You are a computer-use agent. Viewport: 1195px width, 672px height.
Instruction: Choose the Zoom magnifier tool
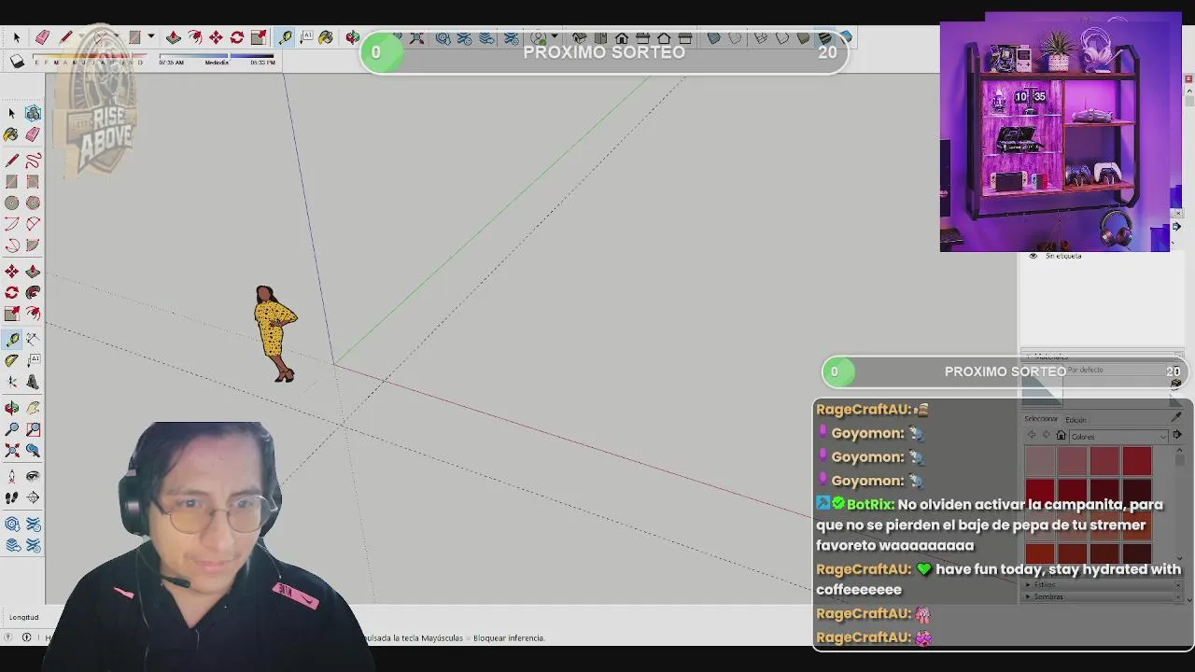(x=12, y=429)
